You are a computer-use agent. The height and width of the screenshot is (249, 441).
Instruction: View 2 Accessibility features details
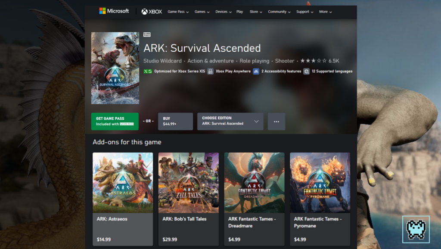[x=281, y=72]
